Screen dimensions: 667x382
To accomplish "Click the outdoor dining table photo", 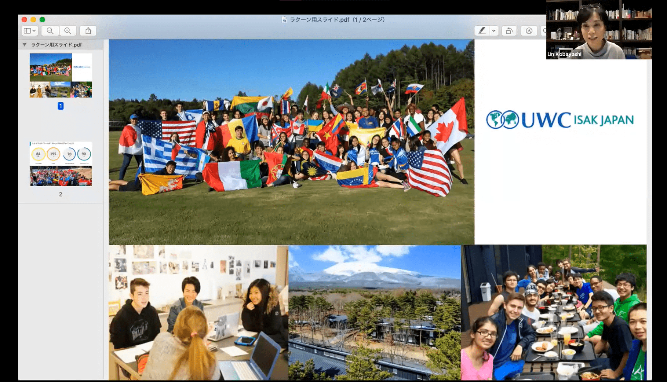I will pos(554,313).
